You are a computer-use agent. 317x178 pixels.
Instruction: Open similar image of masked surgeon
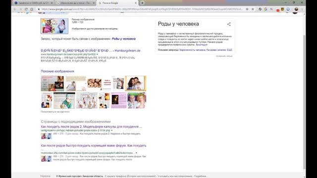pyautogui.click(x=64, y=100)
